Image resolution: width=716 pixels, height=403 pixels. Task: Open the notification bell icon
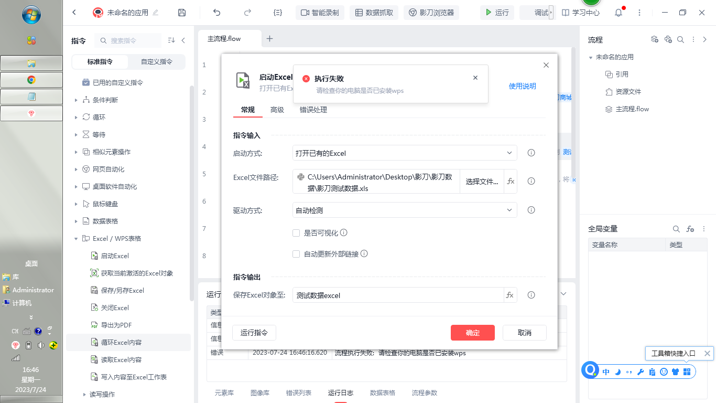click(x=619, y=13)
